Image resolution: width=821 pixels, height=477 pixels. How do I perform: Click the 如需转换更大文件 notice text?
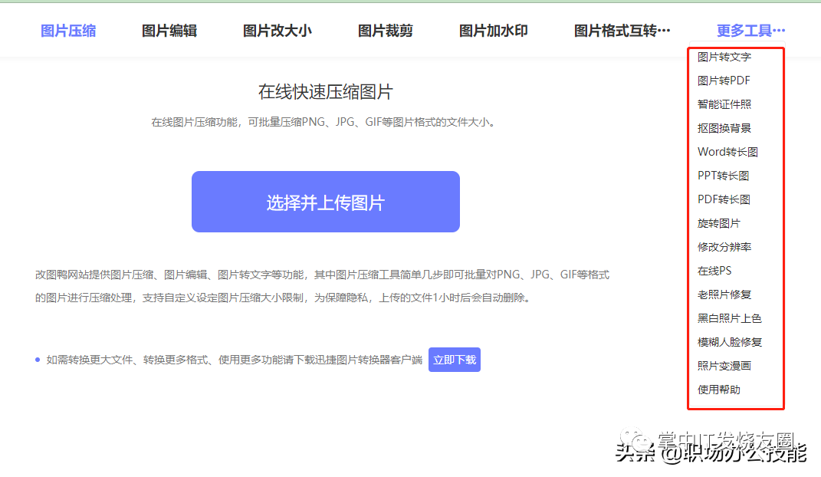[234, 360]
